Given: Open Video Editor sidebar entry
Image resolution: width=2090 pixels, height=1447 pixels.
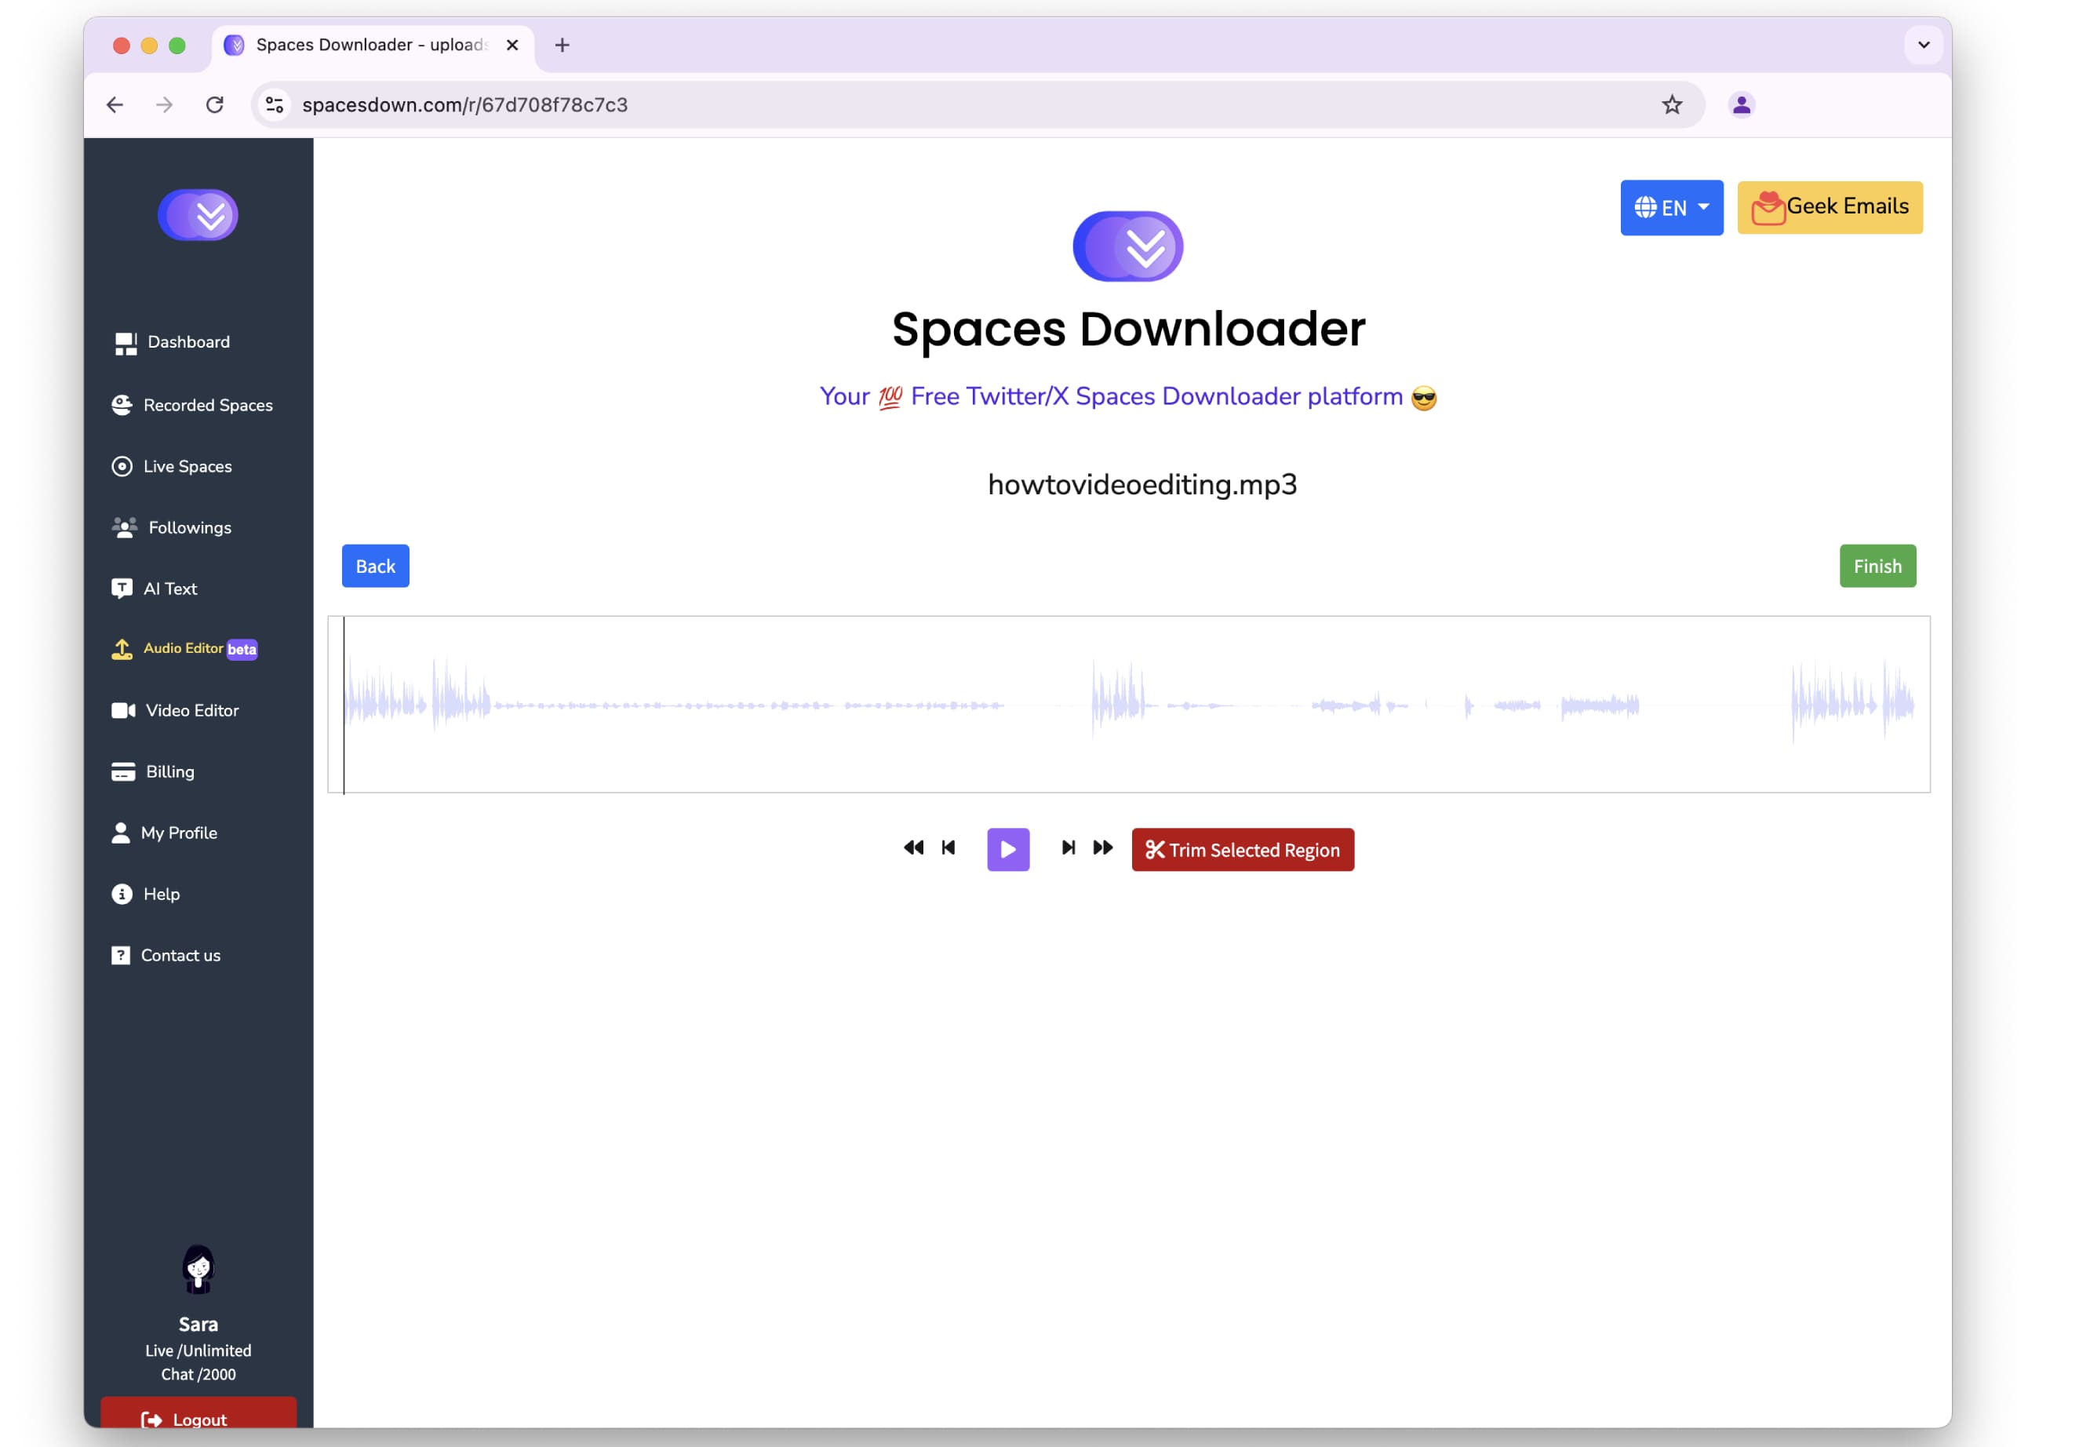Looking at the screenshot, I should (x=176, y=711).
